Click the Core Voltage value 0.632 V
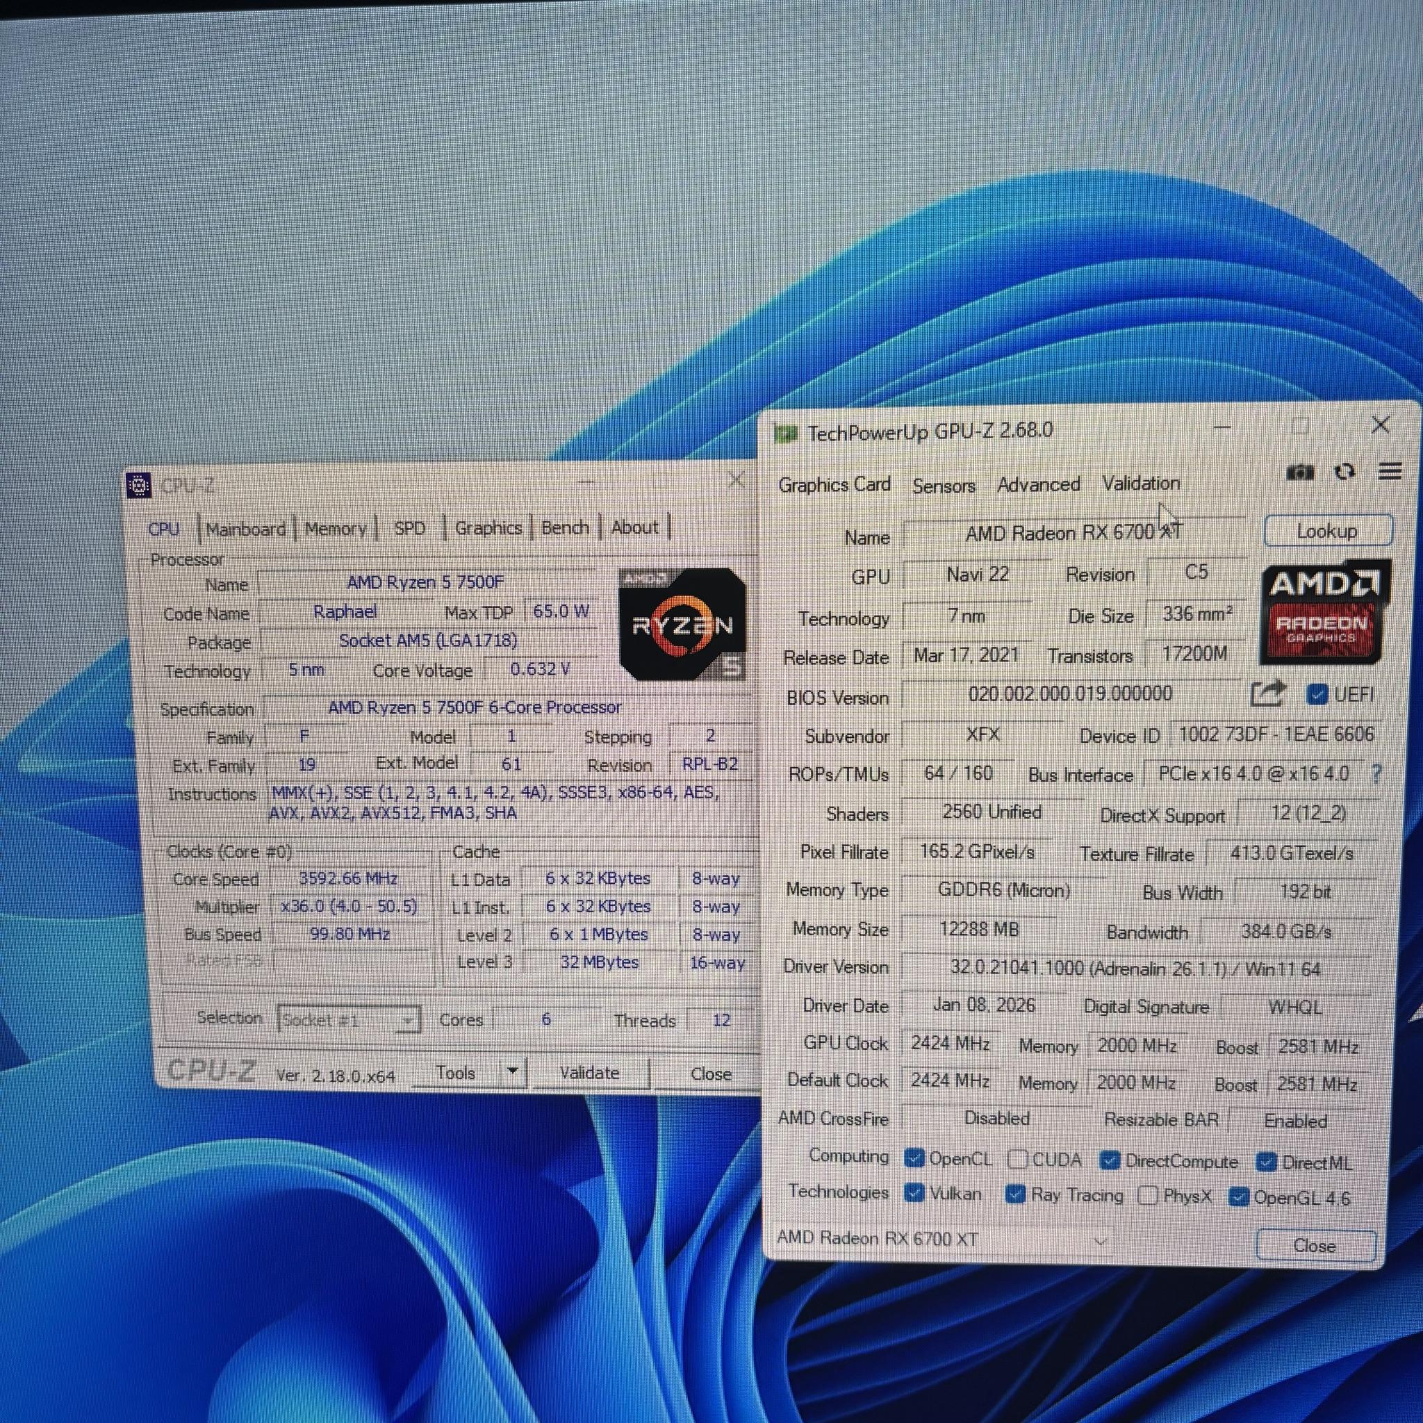This screenshot has width=1423, height=1423. click(540, 669)
